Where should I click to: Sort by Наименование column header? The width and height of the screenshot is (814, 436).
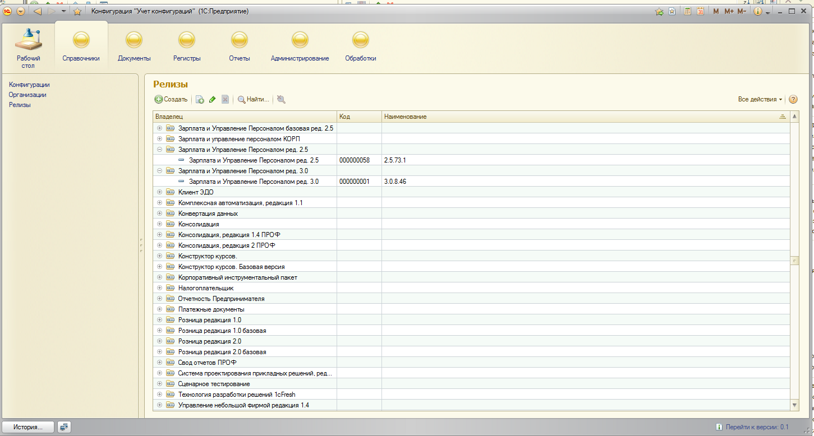point(585,117)
